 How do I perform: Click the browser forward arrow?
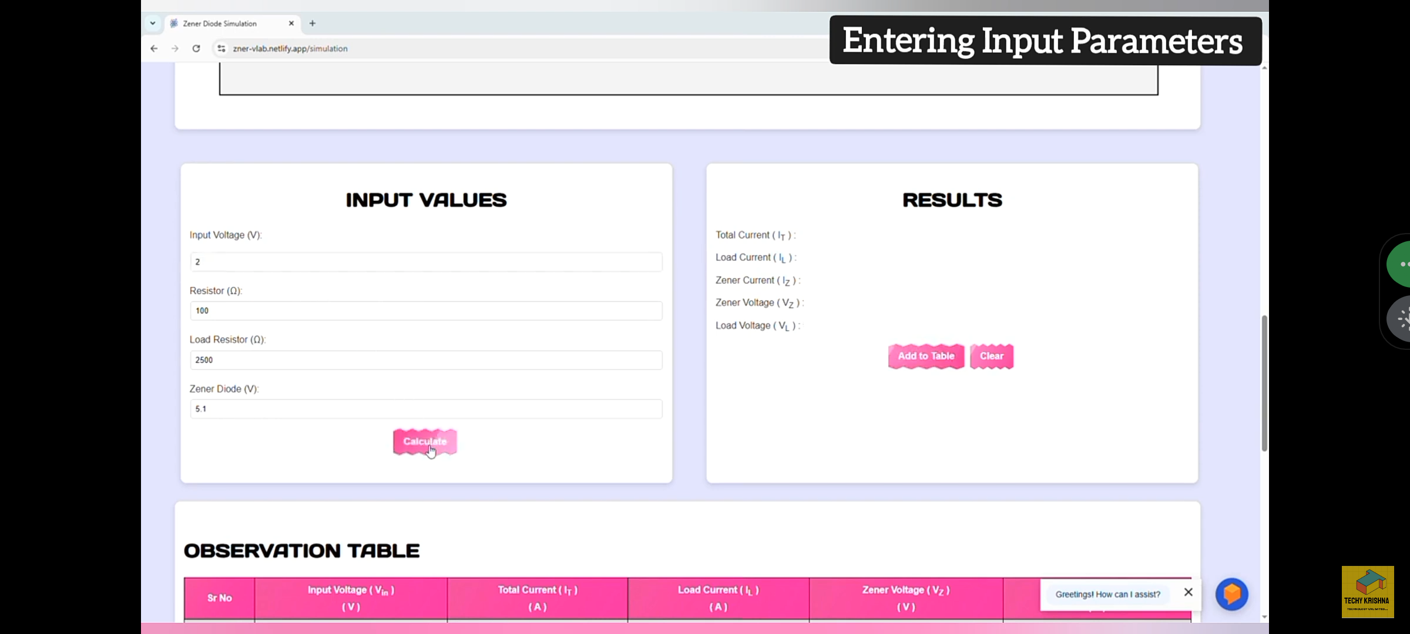174,49
